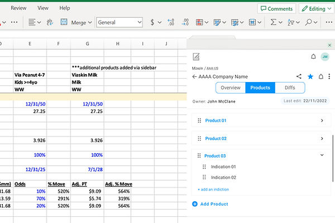Close the sidebar panel

click(x=329, y=45)
